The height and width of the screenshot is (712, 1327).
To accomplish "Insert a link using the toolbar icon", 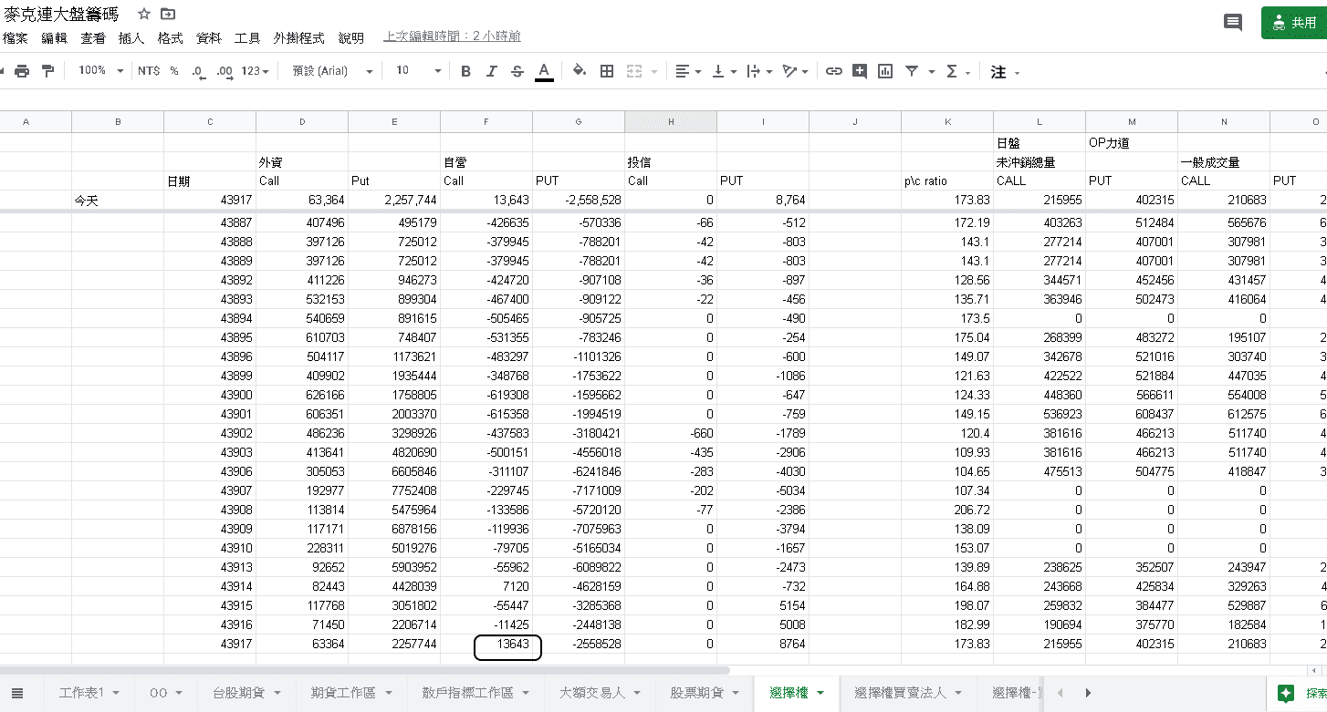I will pyautogui.click(x=833, y=71).
